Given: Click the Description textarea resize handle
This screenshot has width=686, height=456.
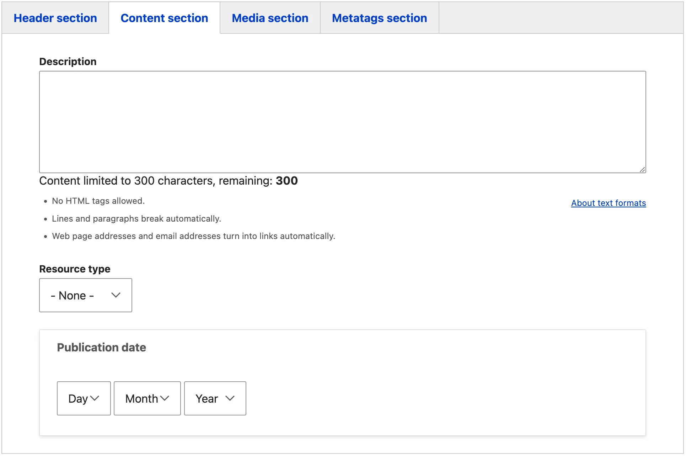Looking at the screenshot, I should click(642, 170).
